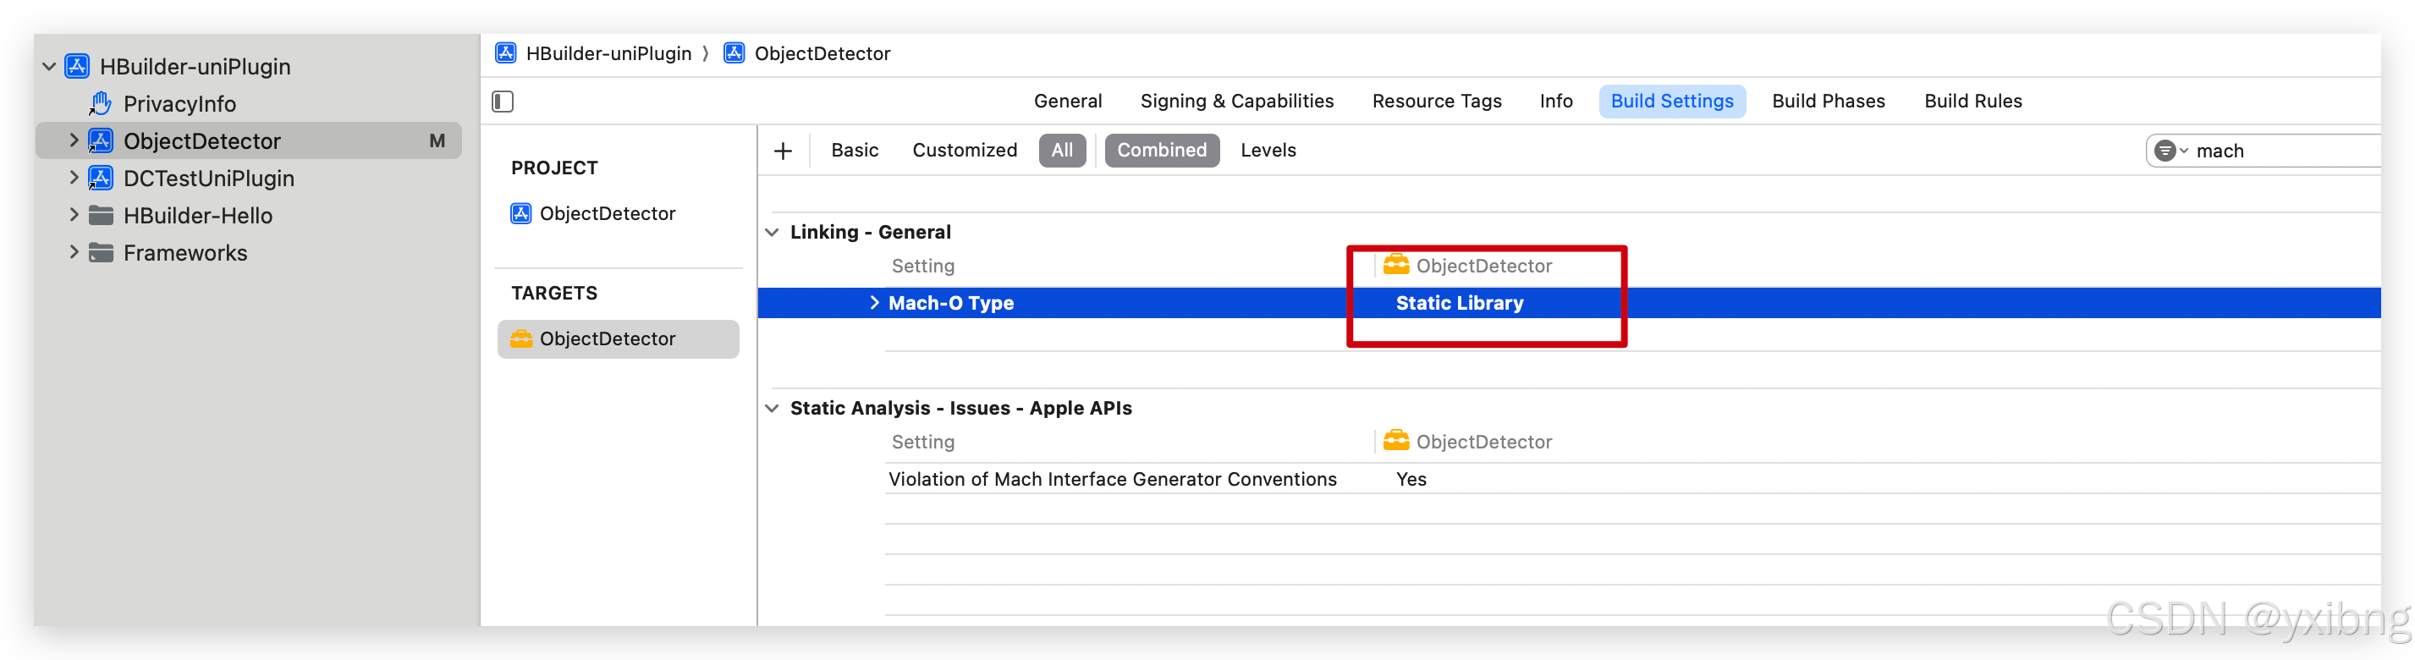
Task: Switch to Combined view
Action: pyautogui.click(x=1162, y=151)
